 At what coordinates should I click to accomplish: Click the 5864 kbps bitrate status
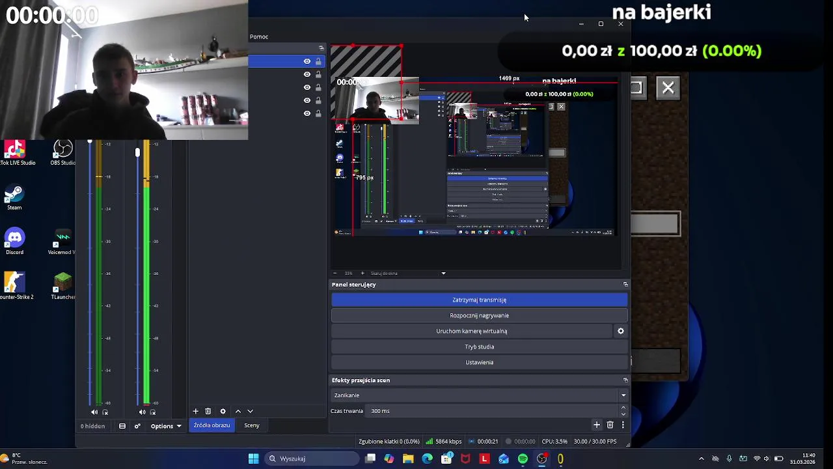click(444, 442)
